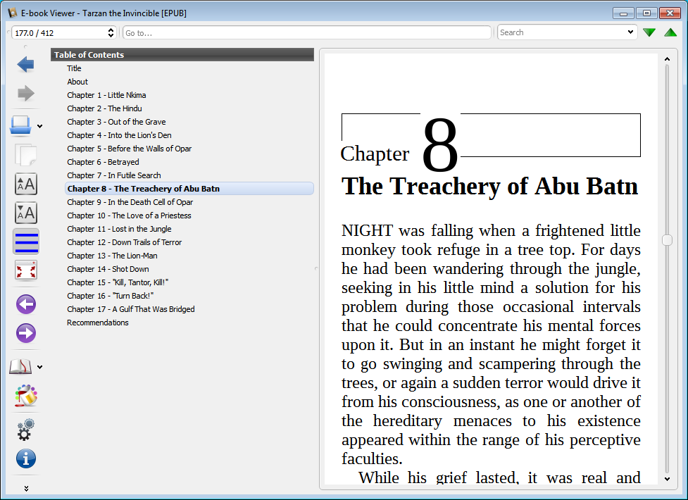Open Chapter 4 - Into the Lion's Den
Screen dimensions: 688x500
pos(119,135)
